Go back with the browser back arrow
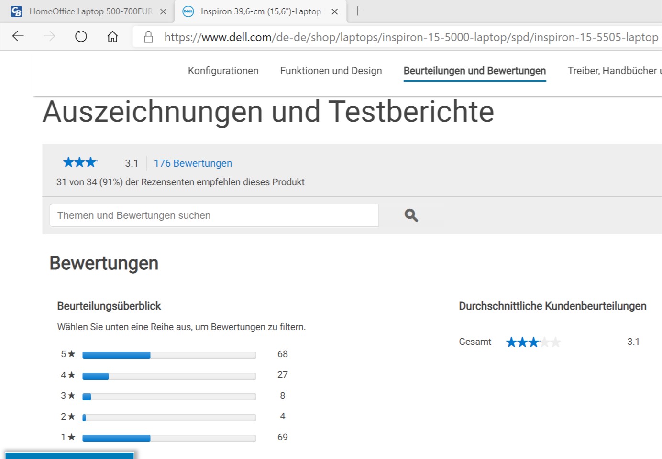The image size is (662, 459). (18, 36)
